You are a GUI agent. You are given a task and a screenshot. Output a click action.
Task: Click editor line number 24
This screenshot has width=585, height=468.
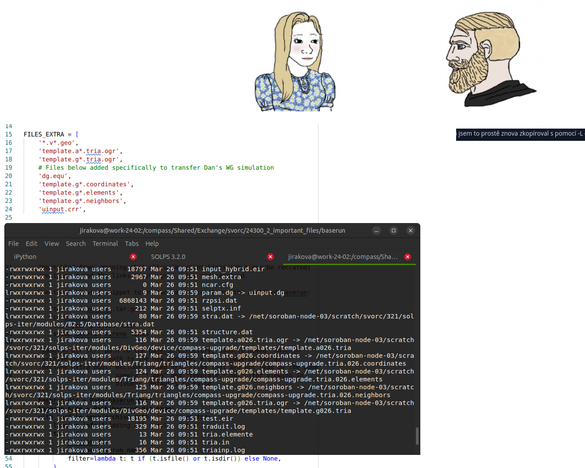[9, 209]
